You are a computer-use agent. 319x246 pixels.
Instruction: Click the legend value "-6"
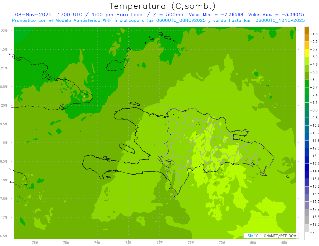313,80
